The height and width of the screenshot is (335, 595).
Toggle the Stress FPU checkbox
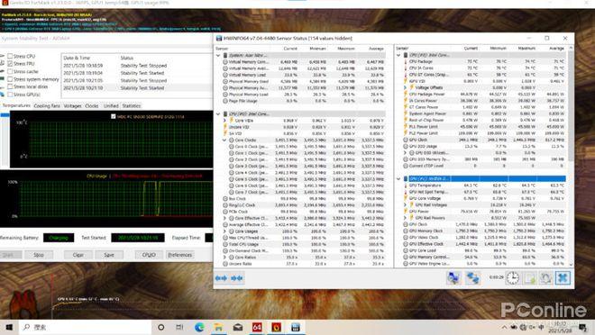tap(10, 64)
